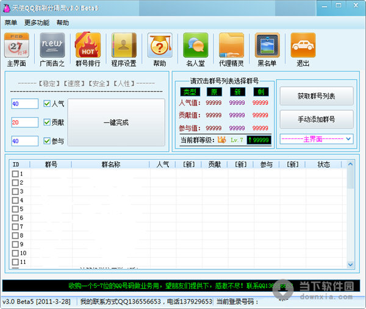Focus the 贡献 value input field
Viewport: 366px width, 309px height.
click(25, 123)
